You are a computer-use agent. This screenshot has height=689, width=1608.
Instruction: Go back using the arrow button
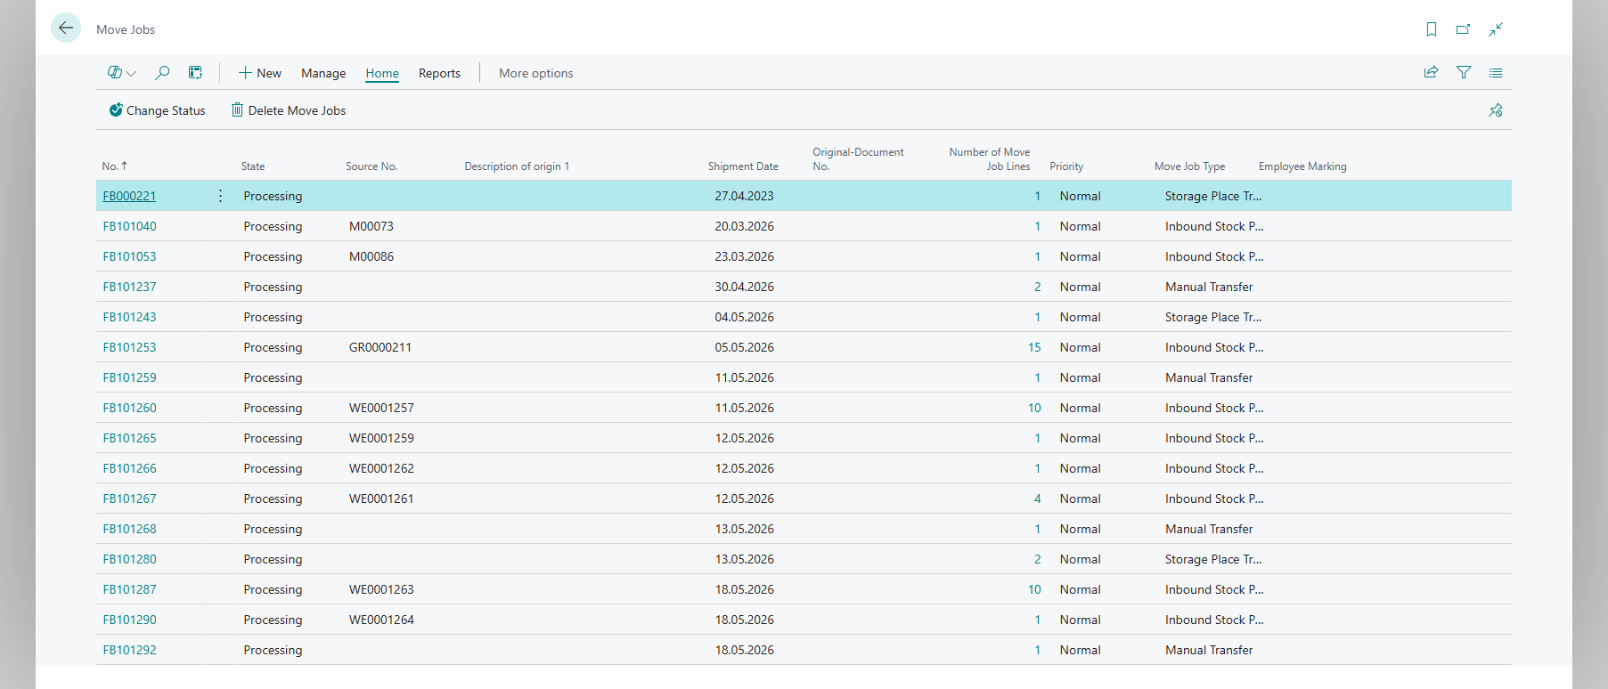click(x=66, y=28)
